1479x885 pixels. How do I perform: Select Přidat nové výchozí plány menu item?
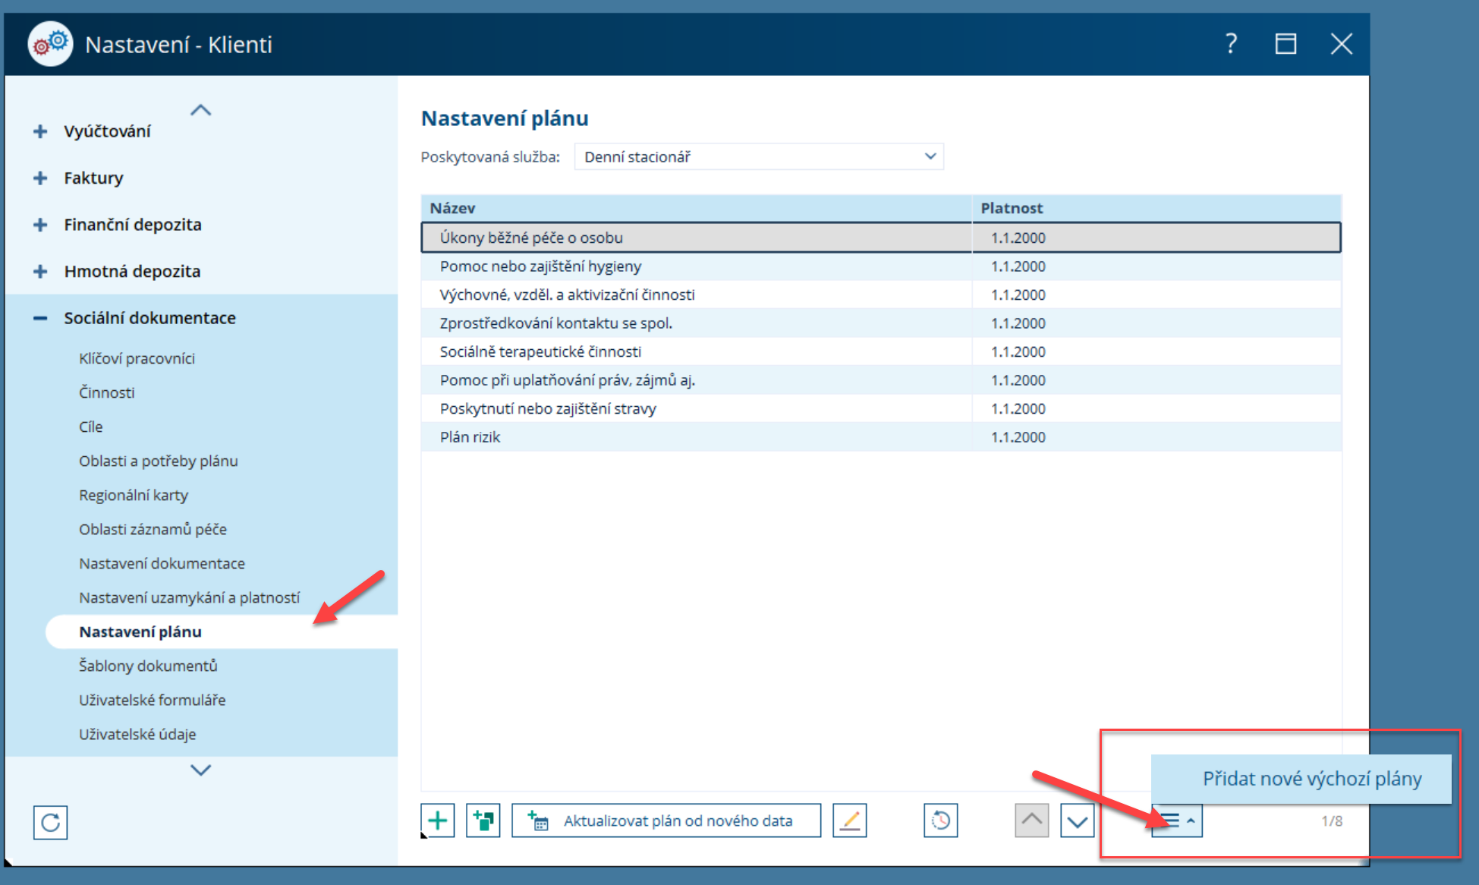tap(1311, 779)
